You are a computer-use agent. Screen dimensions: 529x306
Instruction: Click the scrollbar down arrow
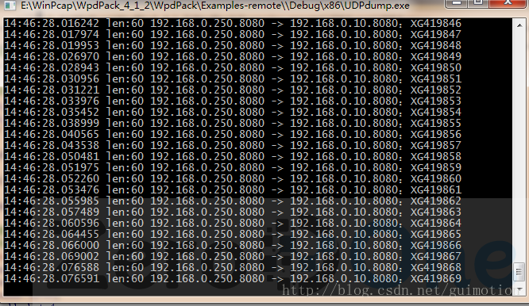519,289
